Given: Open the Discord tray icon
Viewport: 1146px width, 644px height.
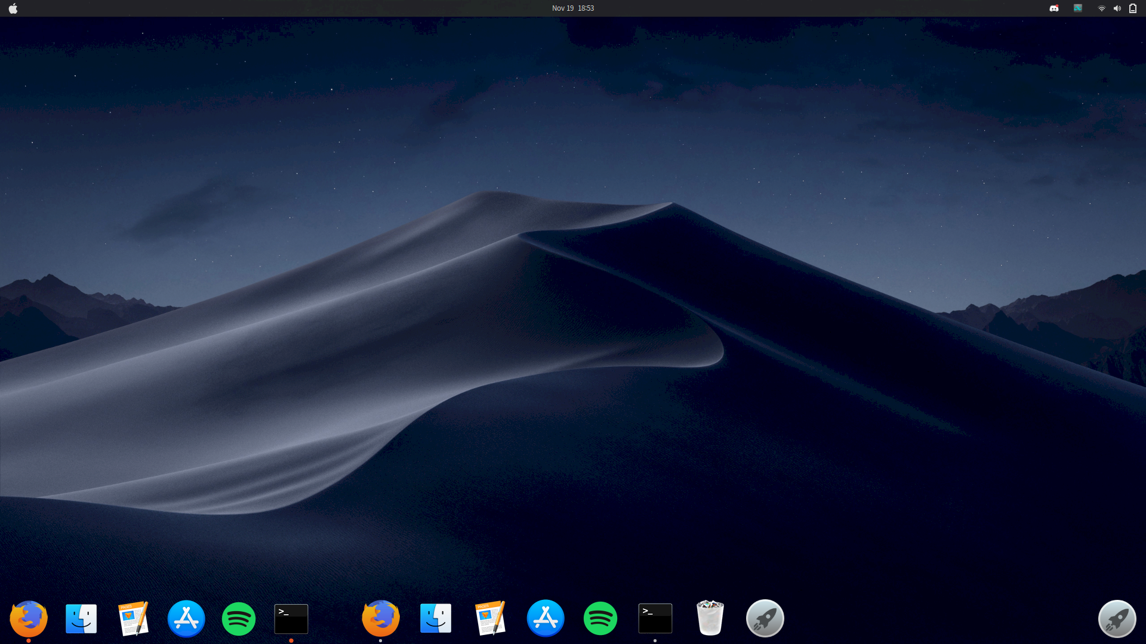Looking at the screenshot, I should (1054, 8).
